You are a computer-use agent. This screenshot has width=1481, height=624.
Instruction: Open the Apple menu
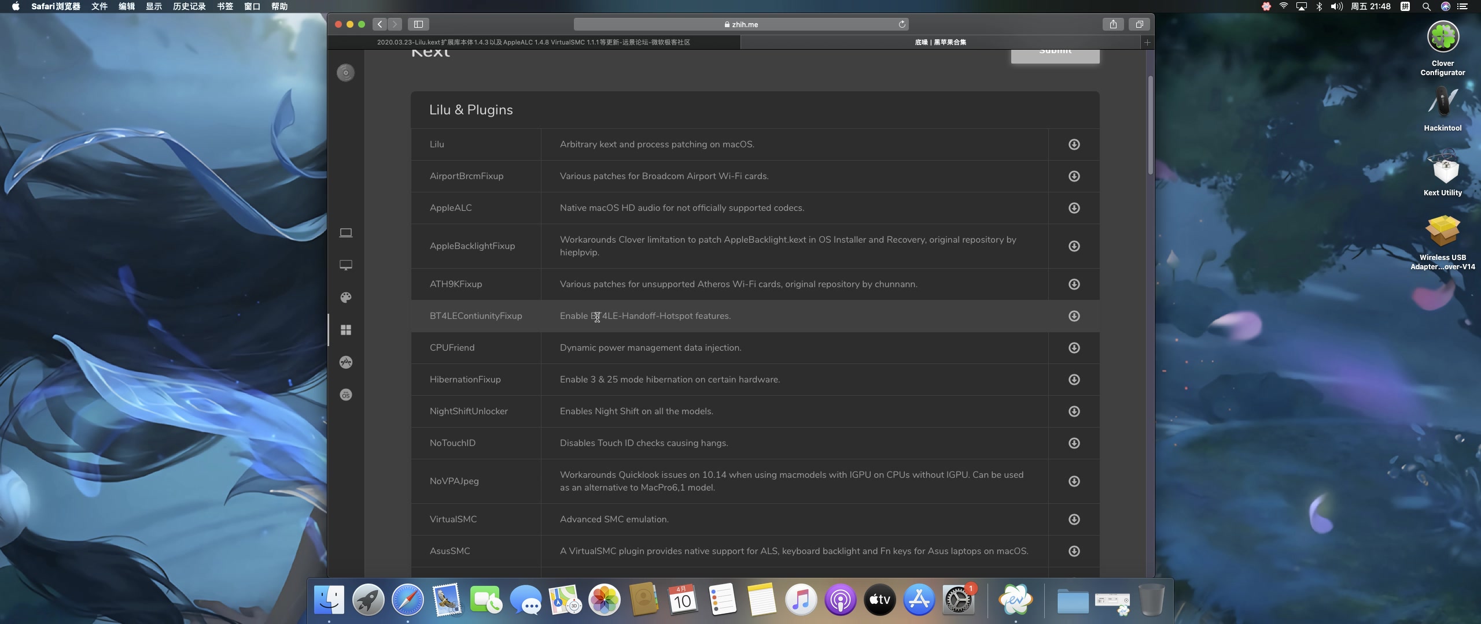[x=16, y=6]
